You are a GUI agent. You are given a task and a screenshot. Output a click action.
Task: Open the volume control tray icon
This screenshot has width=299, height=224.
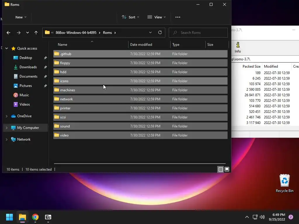262,217
